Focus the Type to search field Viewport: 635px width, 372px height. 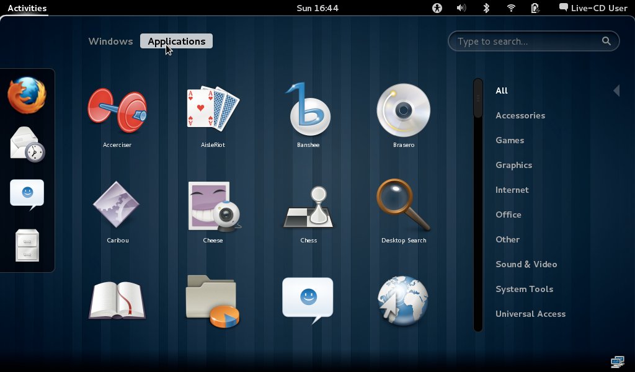[527, 42]
